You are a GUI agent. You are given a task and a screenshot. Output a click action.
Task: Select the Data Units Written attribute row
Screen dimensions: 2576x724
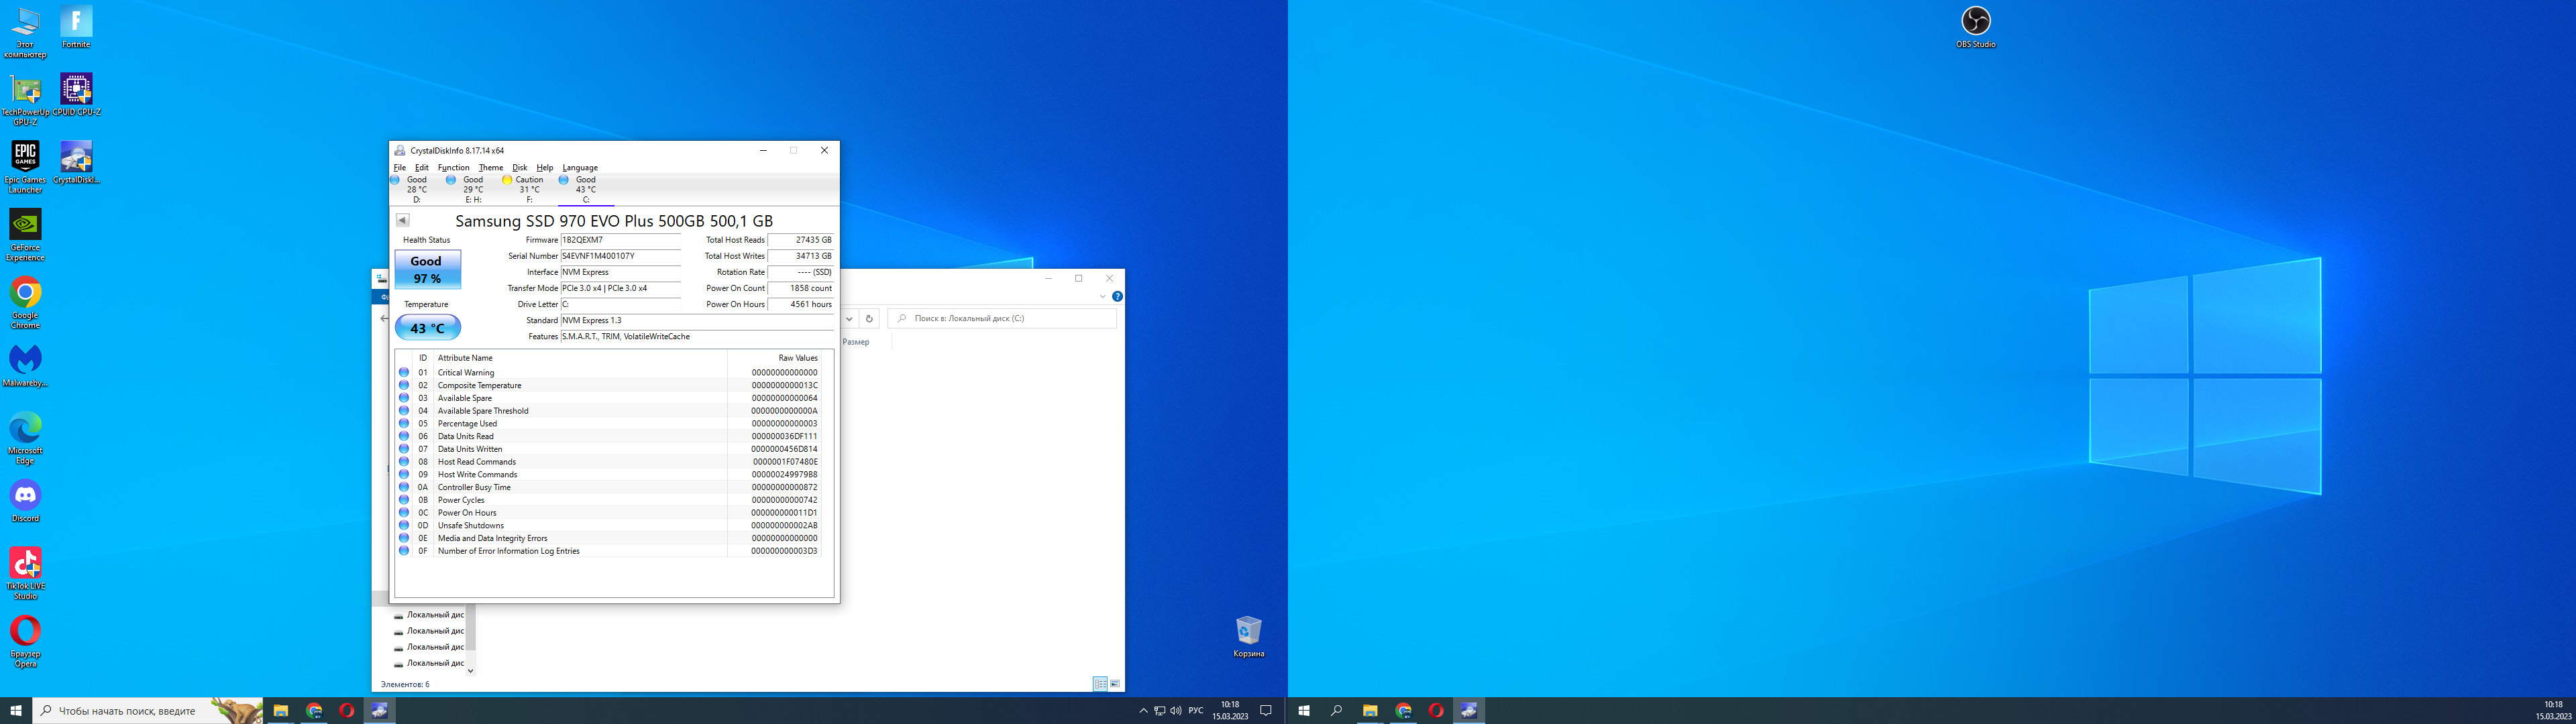coord(609,449)
